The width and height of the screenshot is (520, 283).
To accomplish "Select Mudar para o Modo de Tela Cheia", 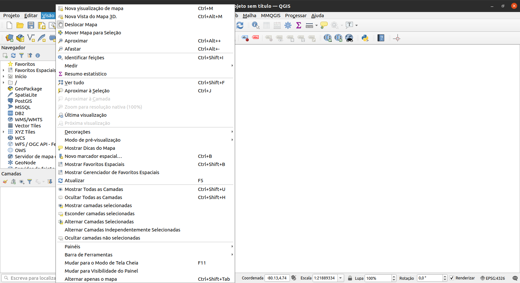I will (145, 263).
